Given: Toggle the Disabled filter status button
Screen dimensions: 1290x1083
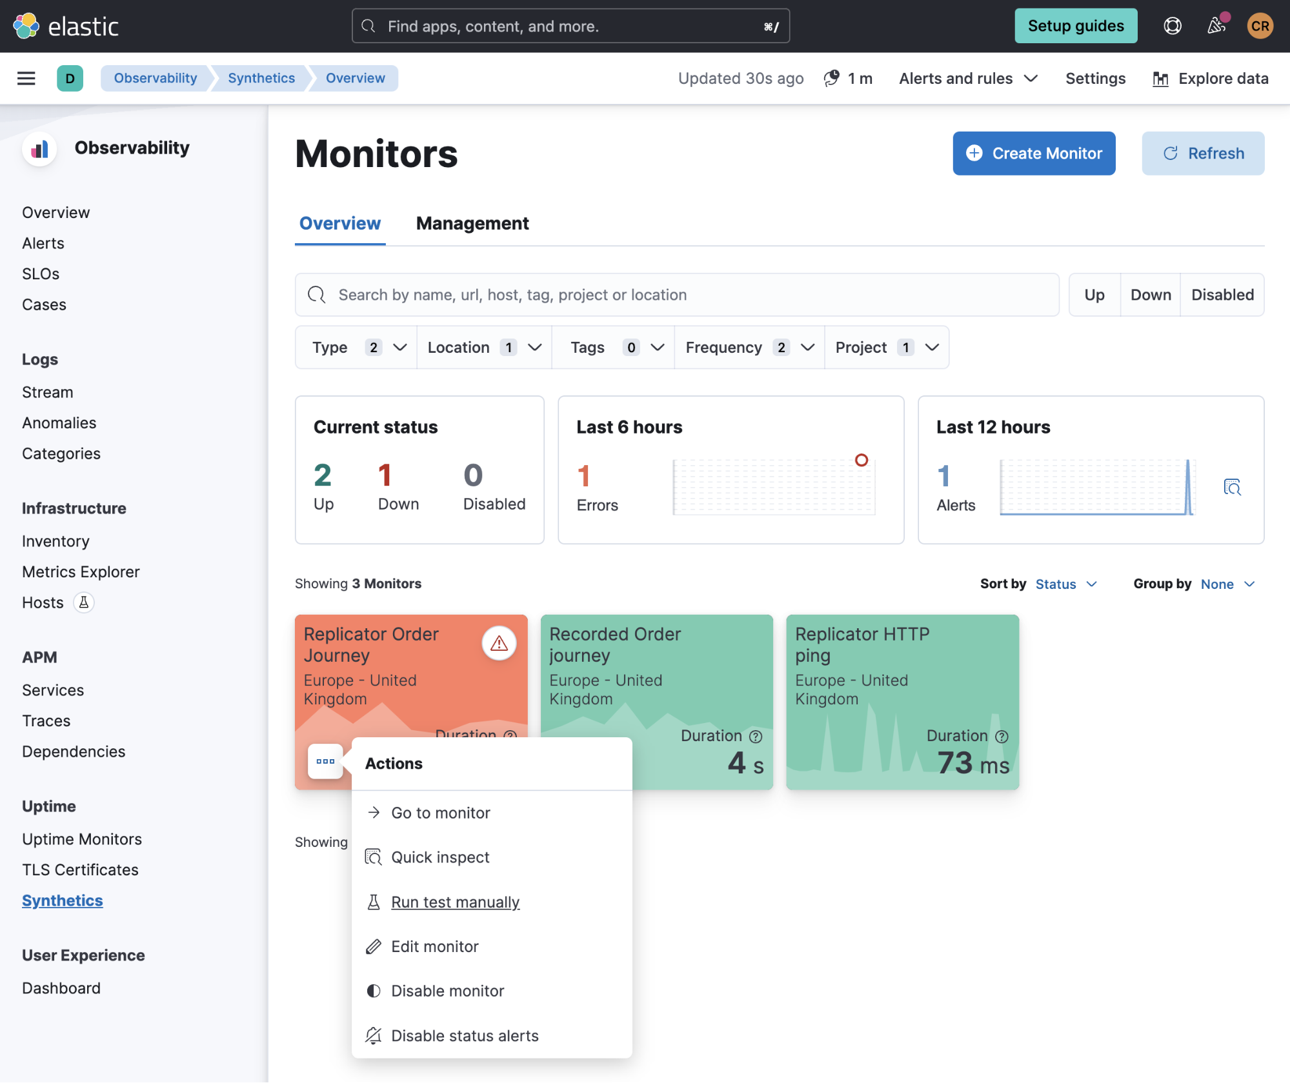Looking at the screenshot, I should (1224, 293).
